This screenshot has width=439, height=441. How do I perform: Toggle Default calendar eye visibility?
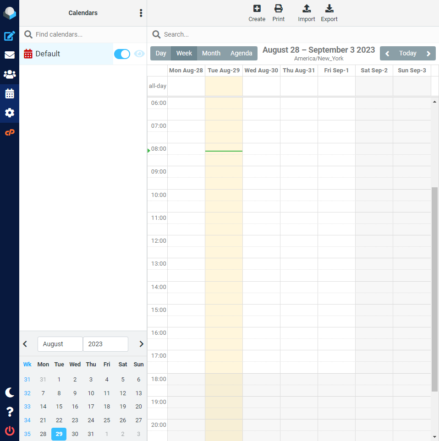click(x=139, y=54)
